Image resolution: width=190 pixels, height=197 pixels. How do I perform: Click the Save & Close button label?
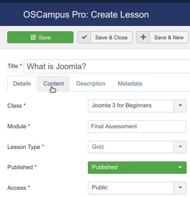[x=111, y=37]
